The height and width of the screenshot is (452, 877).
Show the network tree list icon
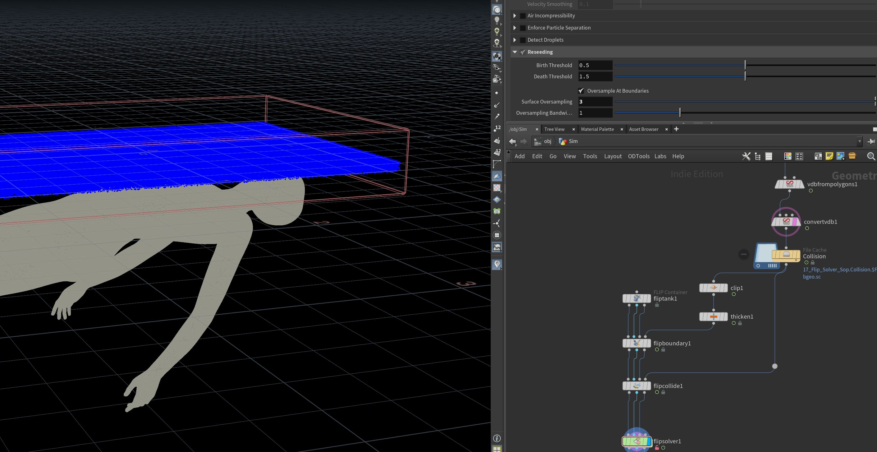pyautogui.click(x=757, y=156)
